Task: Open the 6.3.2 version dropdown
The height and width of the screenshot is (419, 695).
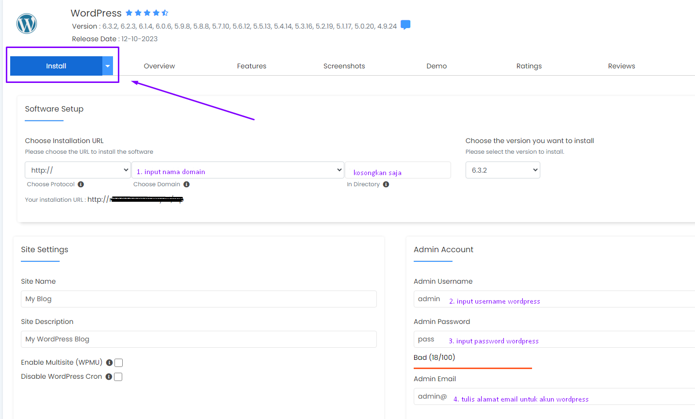Action: [502, 170]
